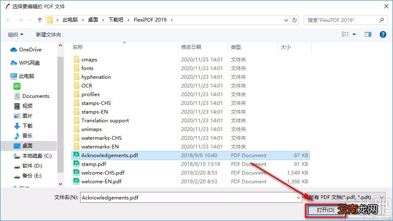This screenshot has width=393, height=221.
Task: Refresh the FlexiPDF 2019 folder
Action: click(295, 20)
